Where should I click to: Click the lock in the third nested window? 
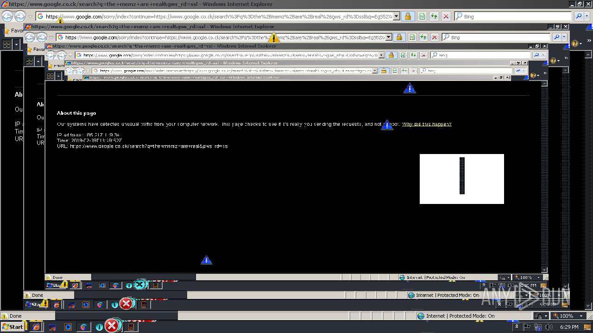pyautogui.click(x=391, y=55)
